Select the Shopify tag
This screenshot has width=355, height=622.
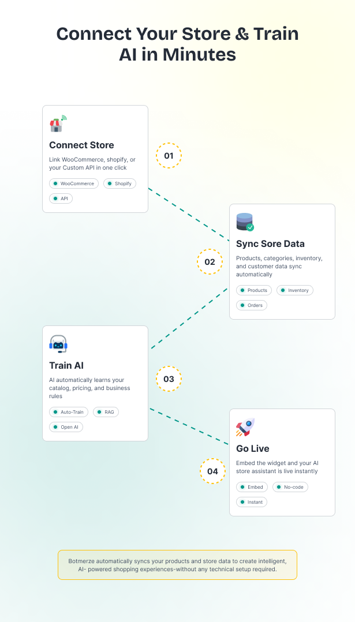(120, 183)
